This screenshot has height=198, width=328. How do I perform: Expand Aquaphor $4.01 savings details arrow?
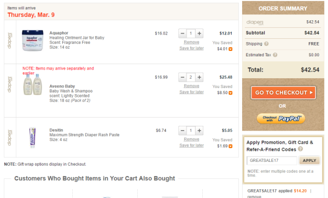(230, 49)
